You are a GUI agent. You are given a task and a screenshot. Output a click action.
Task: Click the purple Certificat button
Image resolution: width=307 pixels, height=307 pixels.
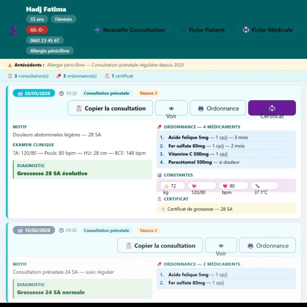coord(272,108)
